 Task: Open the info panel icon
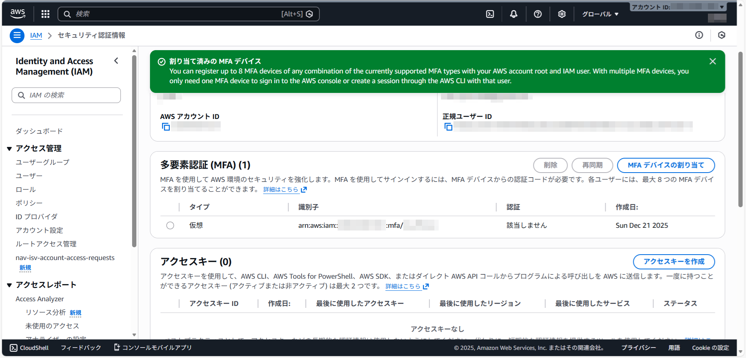tap(699, 35)
